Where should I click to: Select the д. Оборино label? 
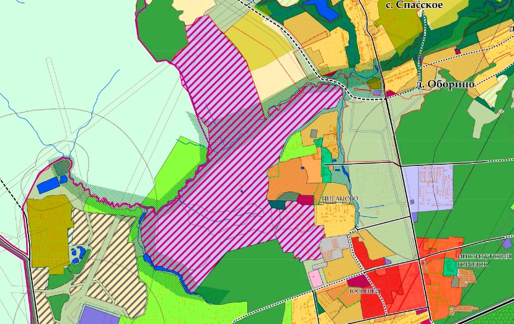[x=445, y=84]
